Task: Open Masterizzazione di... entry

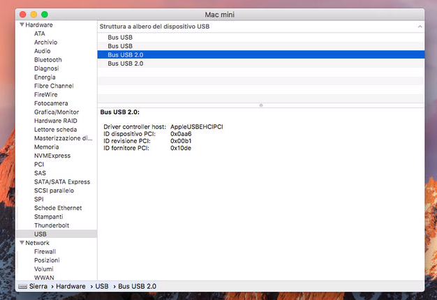Action: point(64,138)
